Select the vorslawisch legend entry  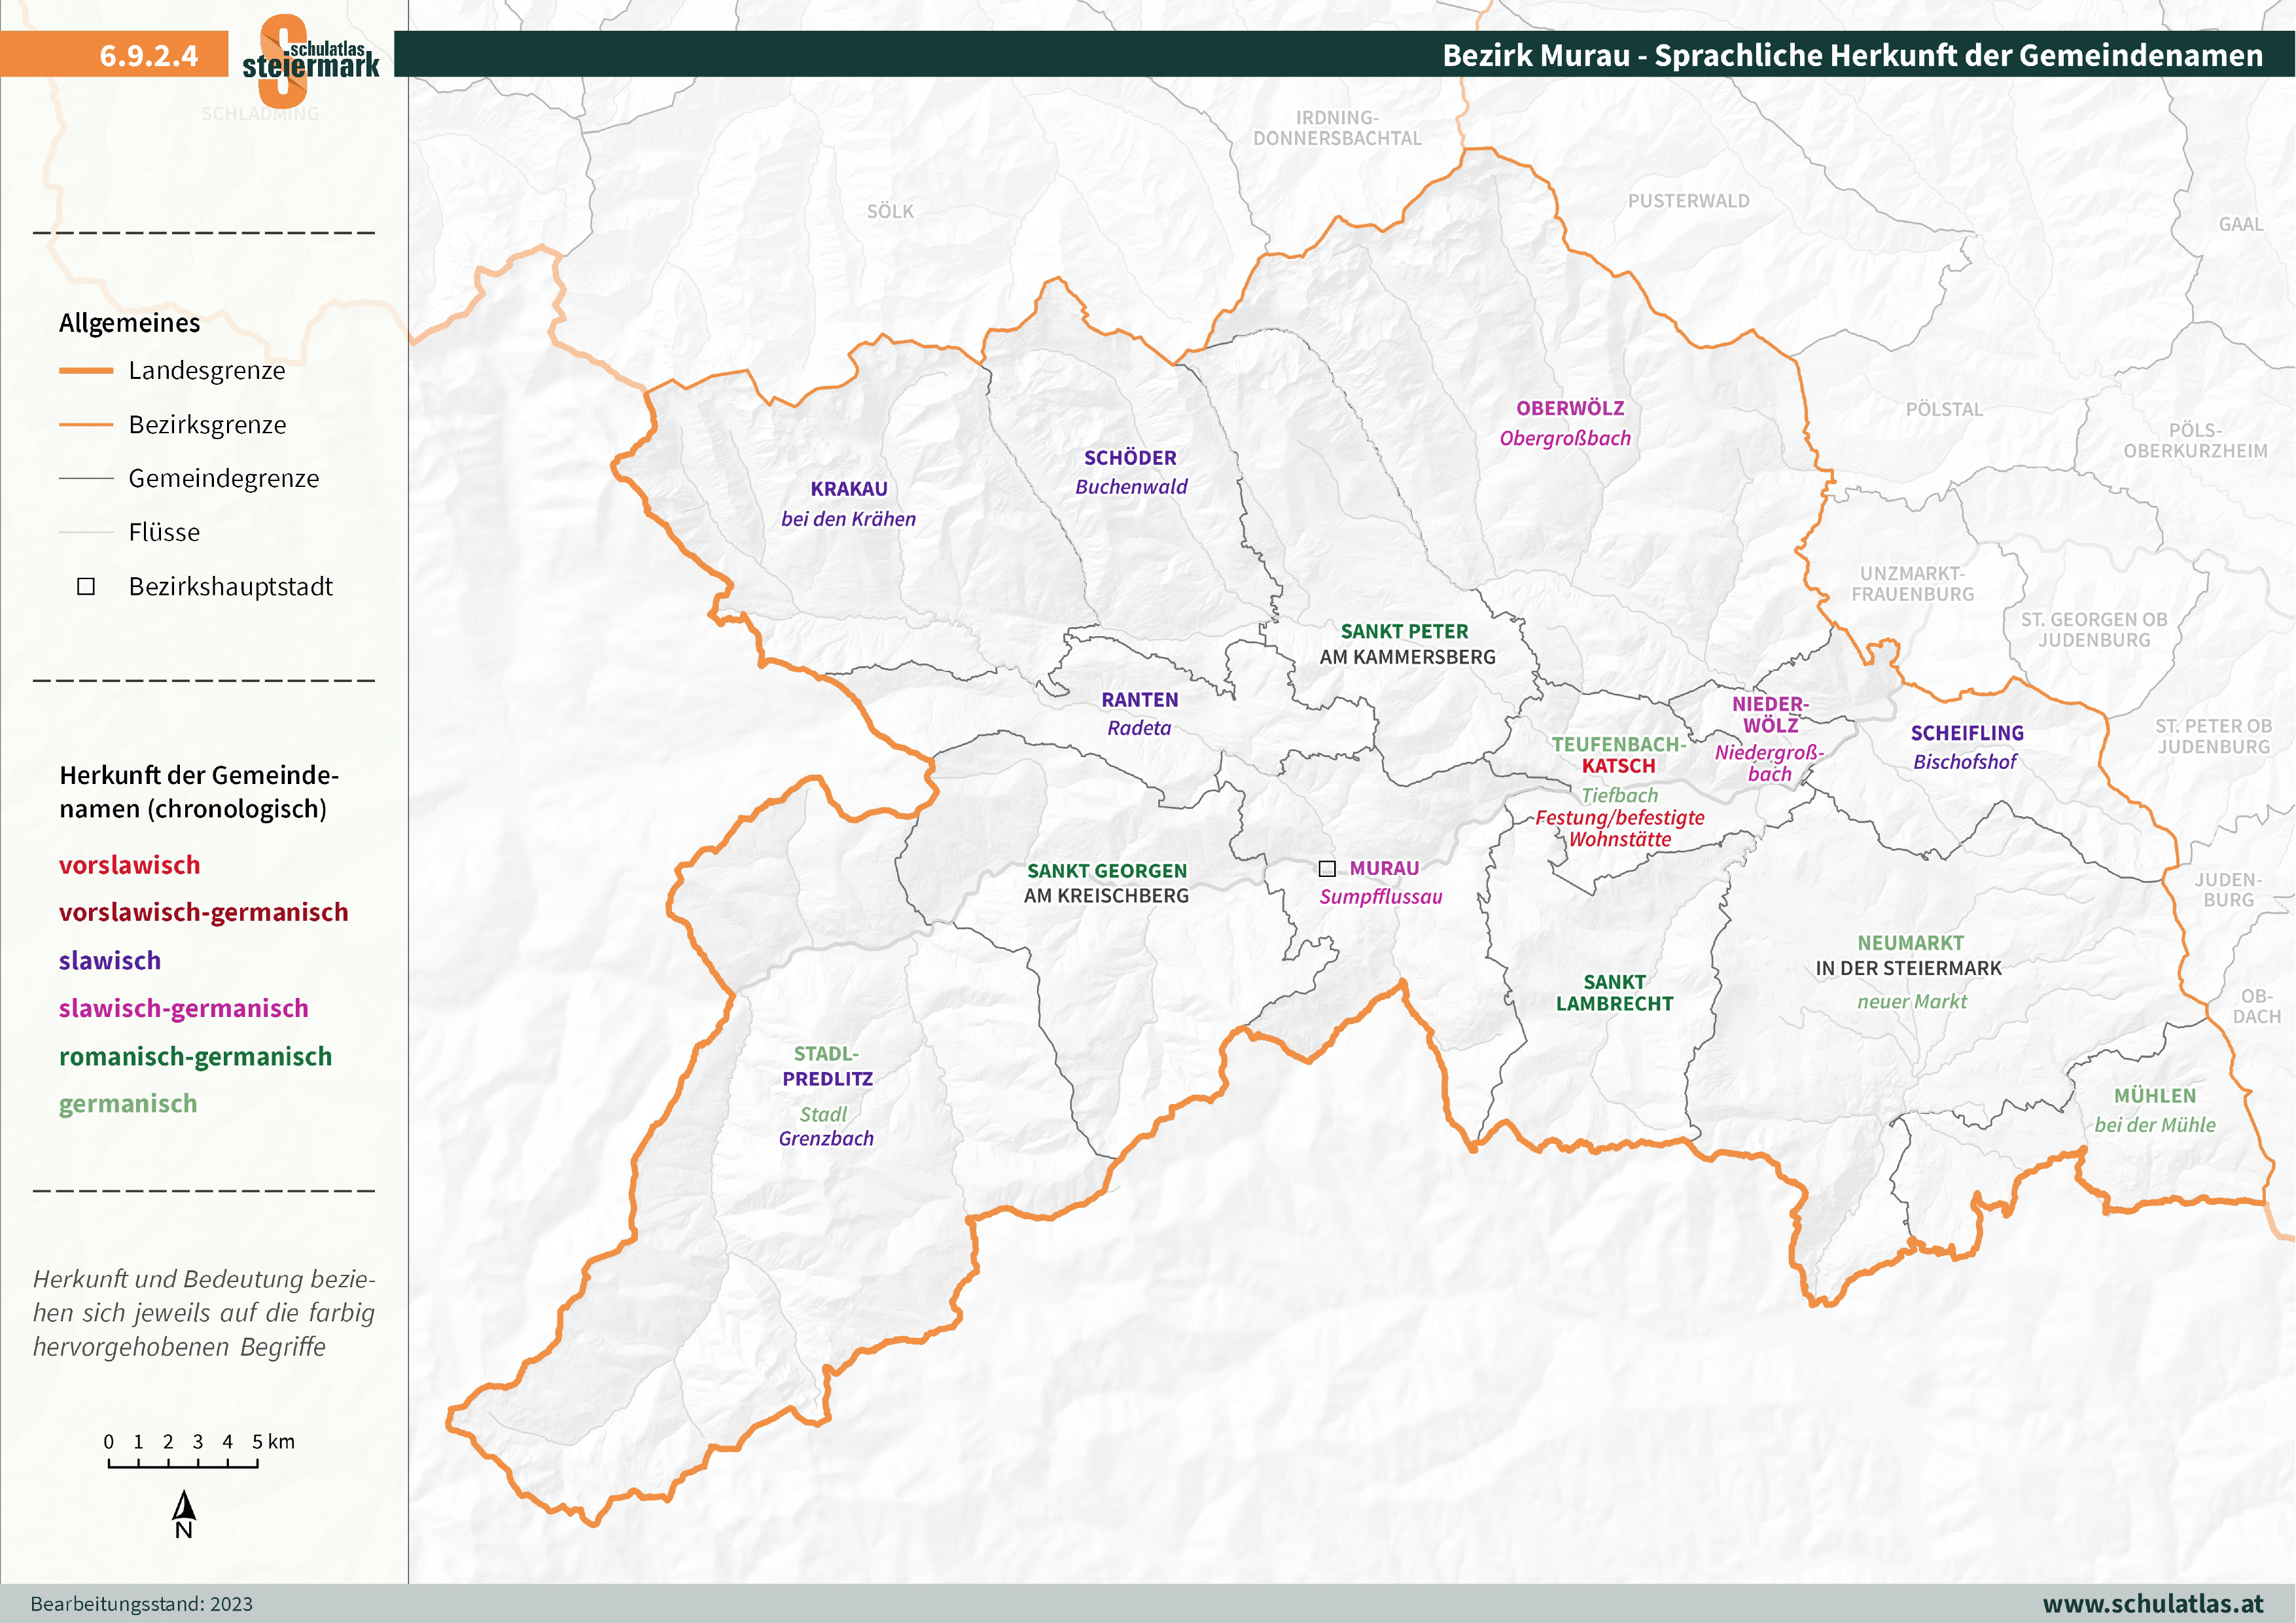[x=130, y=866]
